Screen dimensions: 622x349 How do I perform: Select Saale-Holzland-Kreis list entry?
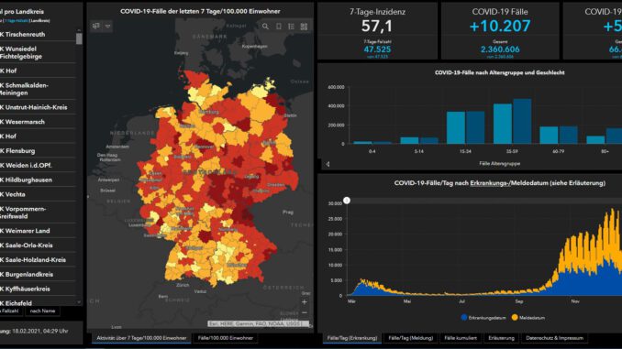pos(38,260)
